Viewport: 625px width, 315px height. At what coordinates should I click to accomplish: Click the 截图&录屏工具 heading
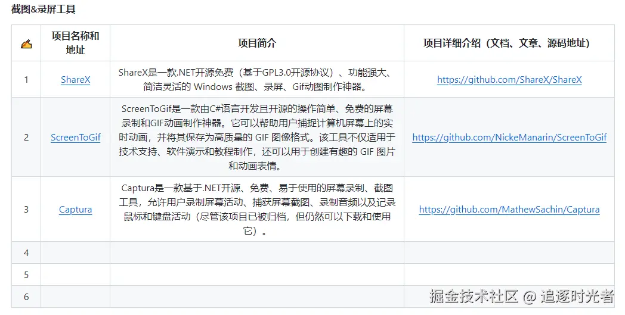pyautogui.click(x=44, y=9)
